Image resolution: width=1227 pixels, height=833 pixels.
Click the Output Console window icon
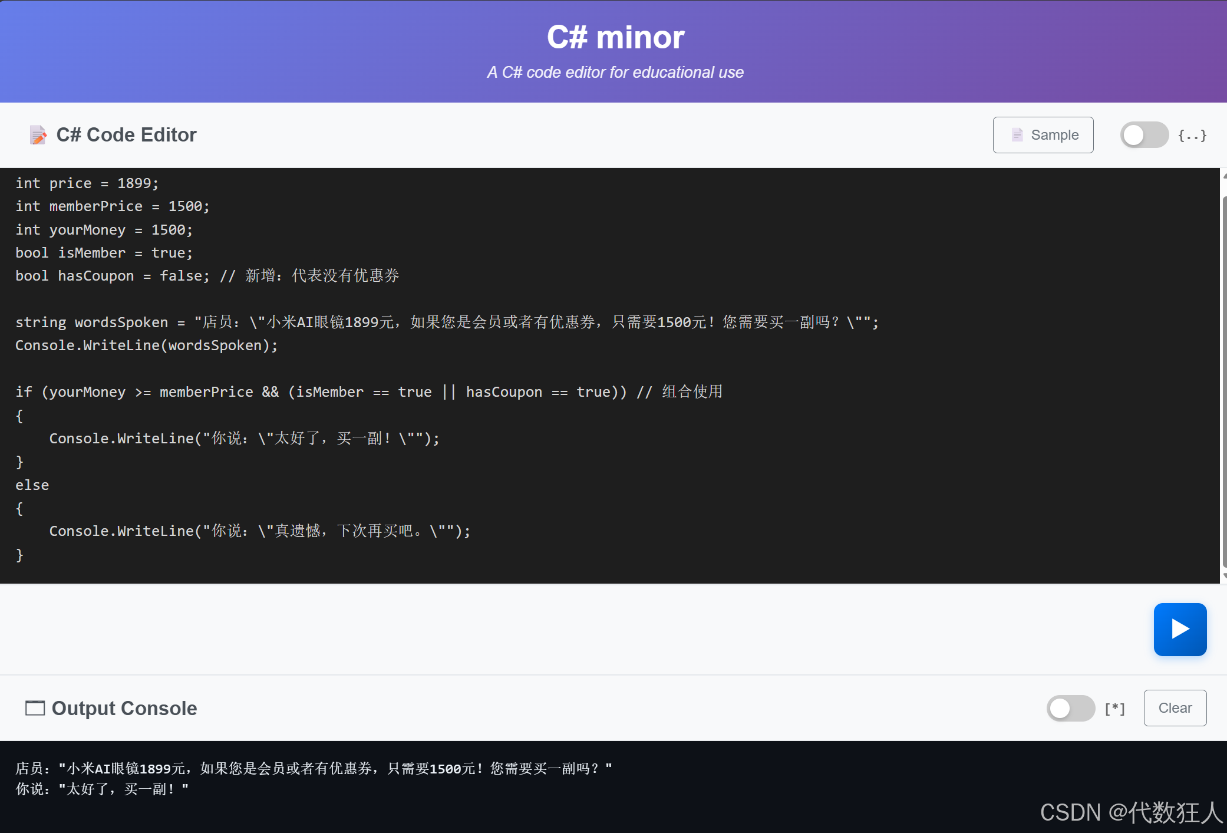(34, 708)
